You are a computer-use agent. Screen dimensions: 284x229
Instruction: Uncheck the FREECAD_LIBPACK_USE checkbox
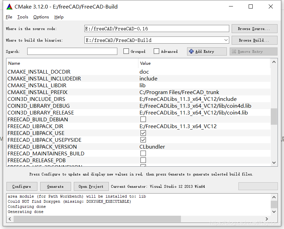[x=143, y=133]
